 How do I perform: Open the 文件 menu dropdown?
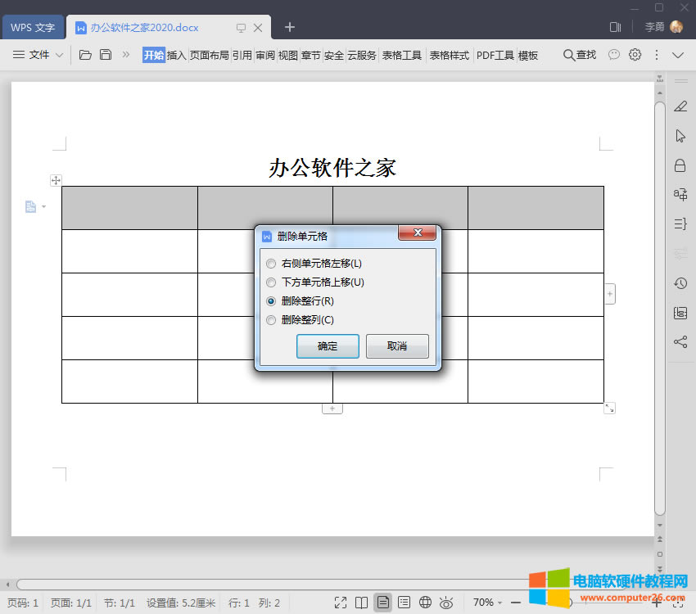[38, 56]
